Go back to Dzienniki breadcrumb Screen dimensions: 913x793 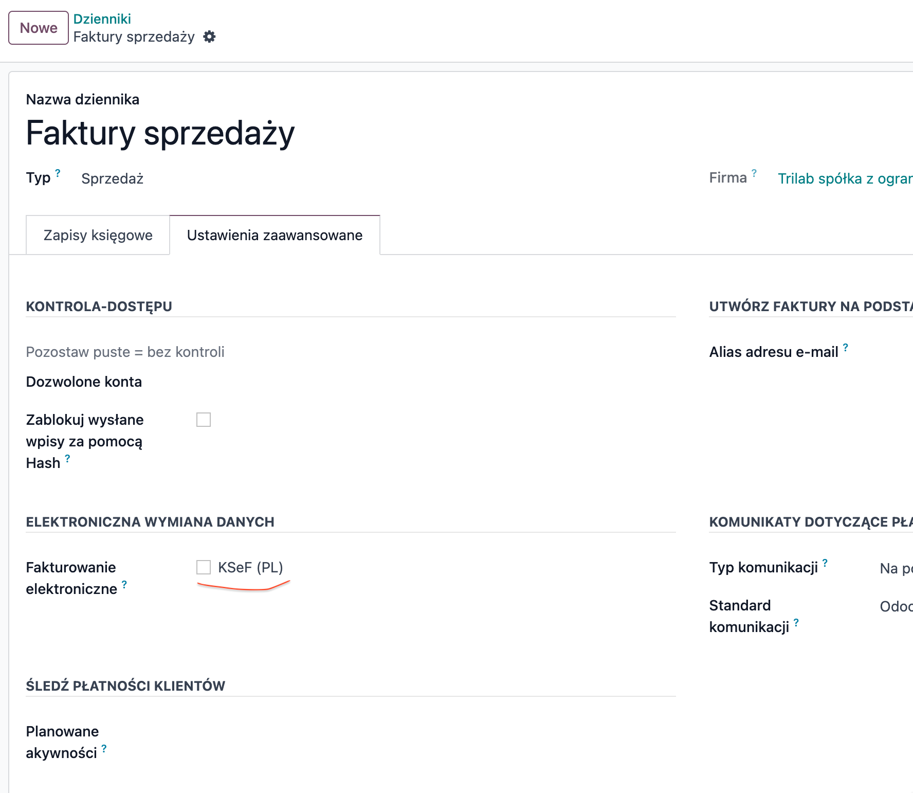[102, 19]
